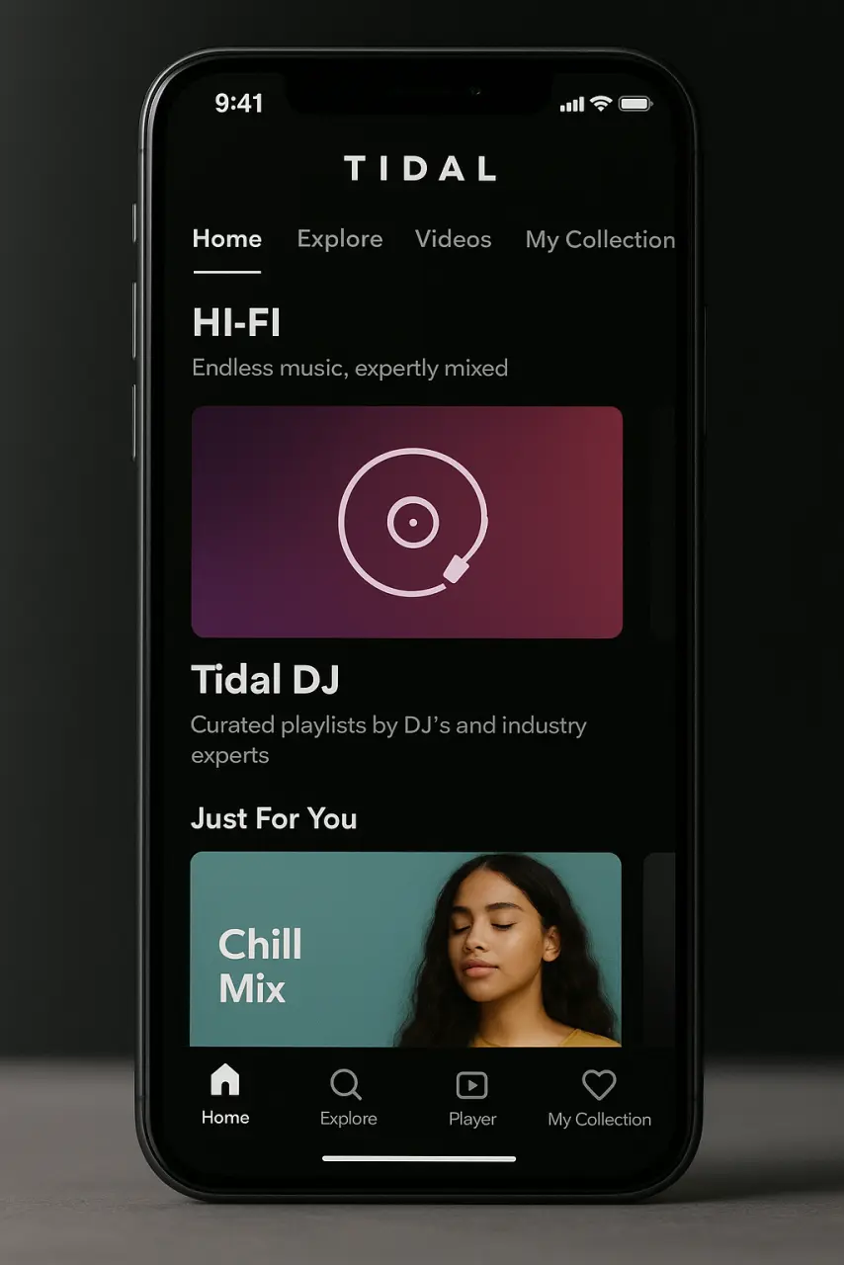The height and width of the screenshot is (1265, 844).
Task: Tap the TIDAL logo at top
Action: point(420,169)
